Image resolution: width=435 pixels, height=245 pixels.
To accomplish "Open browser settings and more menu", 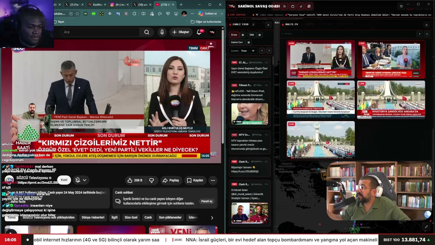I will [x=192, y=14].
